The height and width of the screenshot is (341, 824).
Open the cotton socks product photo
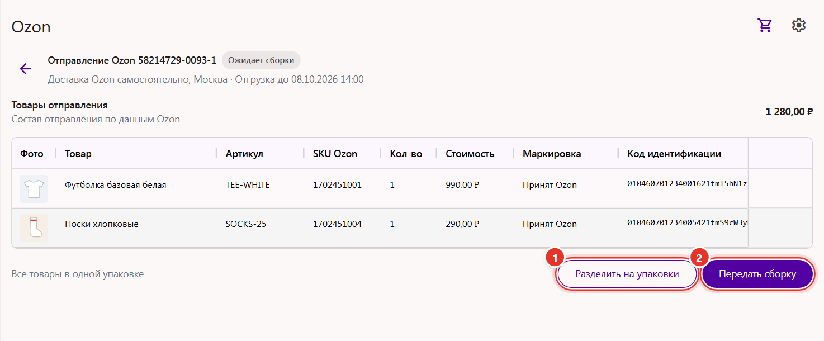click(34, 228)
